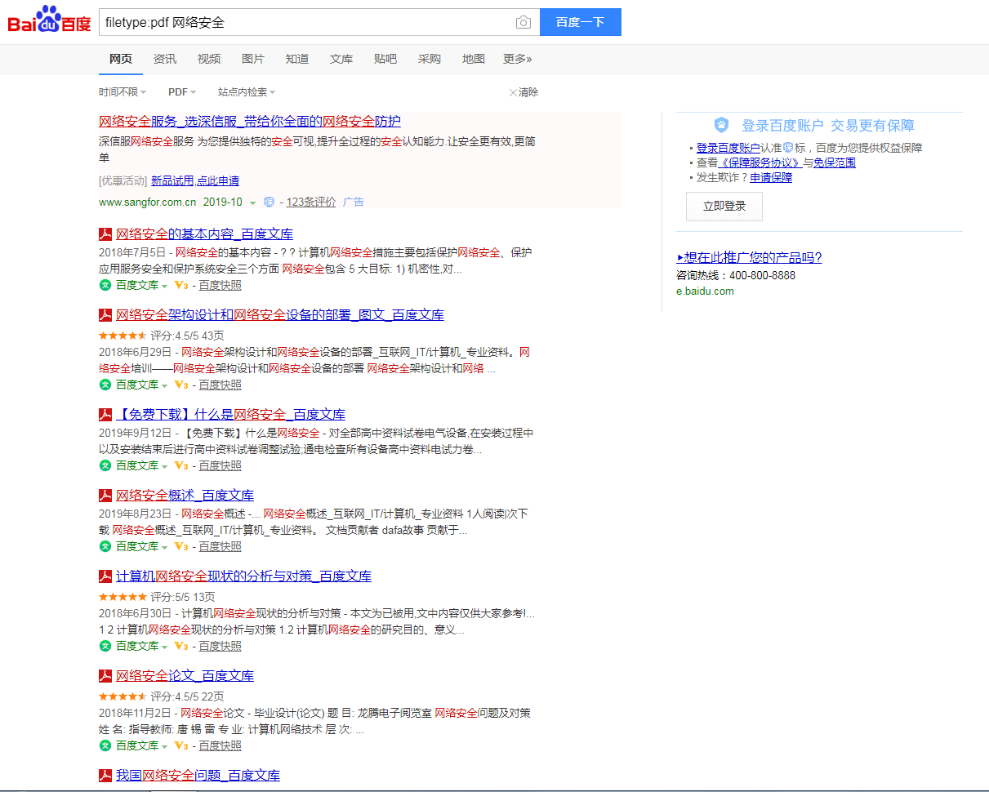Screen dimensions: 989x792
Task: Click 想在此推广您的产品吗? link
Action: pos(749,258)
